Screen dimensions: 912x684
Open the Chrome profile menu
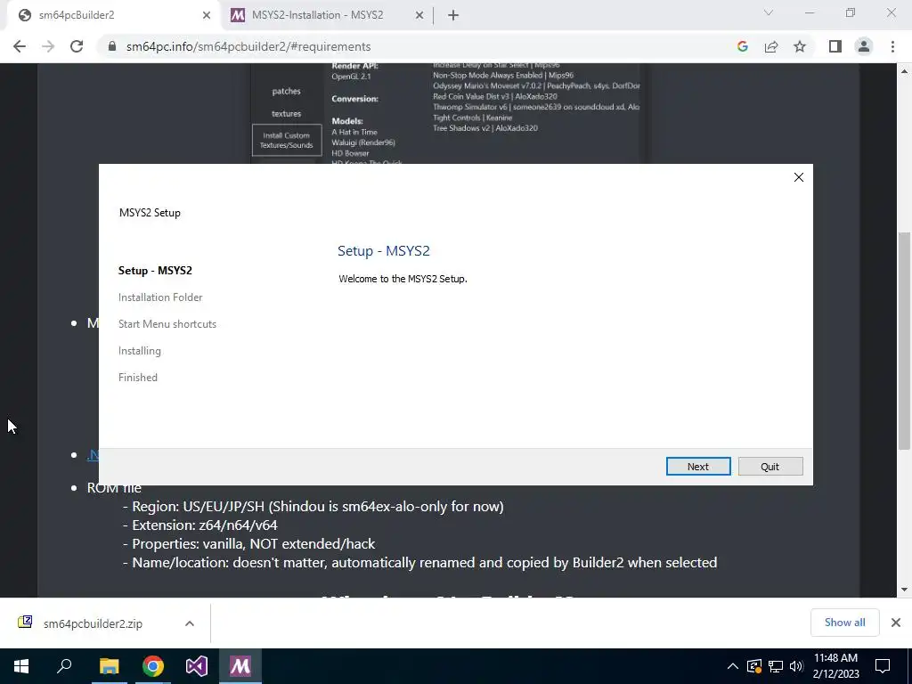(864, 46)
